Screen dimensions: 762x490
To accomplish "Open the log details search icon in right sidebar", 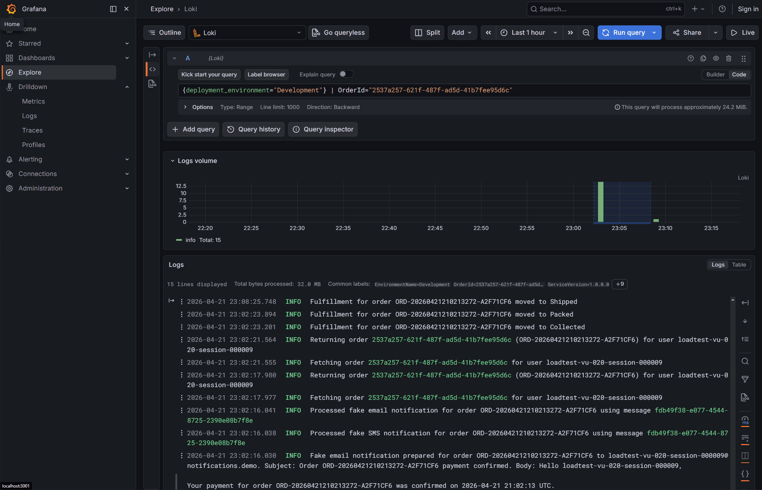I will (745, 361).
